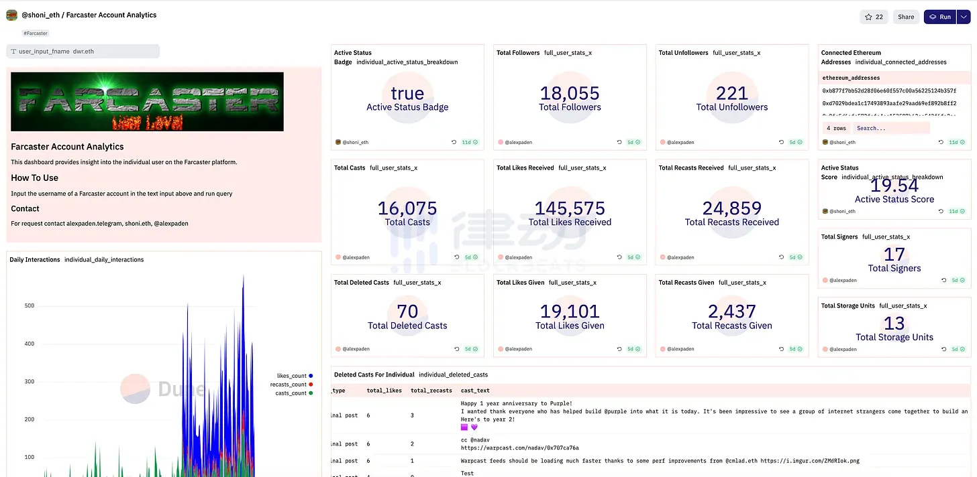Open the dropdown arrow next to Run
The width and height of the screenshot is (977, 477).
point(964,17)
